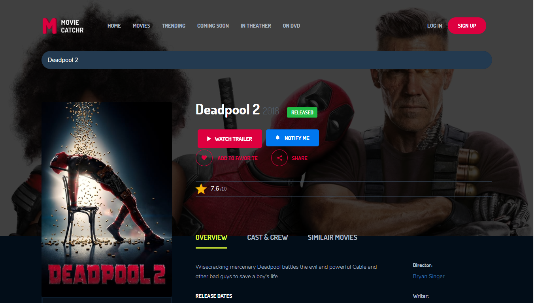The width and height of the screenshot is (534, 303).
Task: Switch to the Similair Movies tab
Action: pyautogui.click(x=332, y=238)
